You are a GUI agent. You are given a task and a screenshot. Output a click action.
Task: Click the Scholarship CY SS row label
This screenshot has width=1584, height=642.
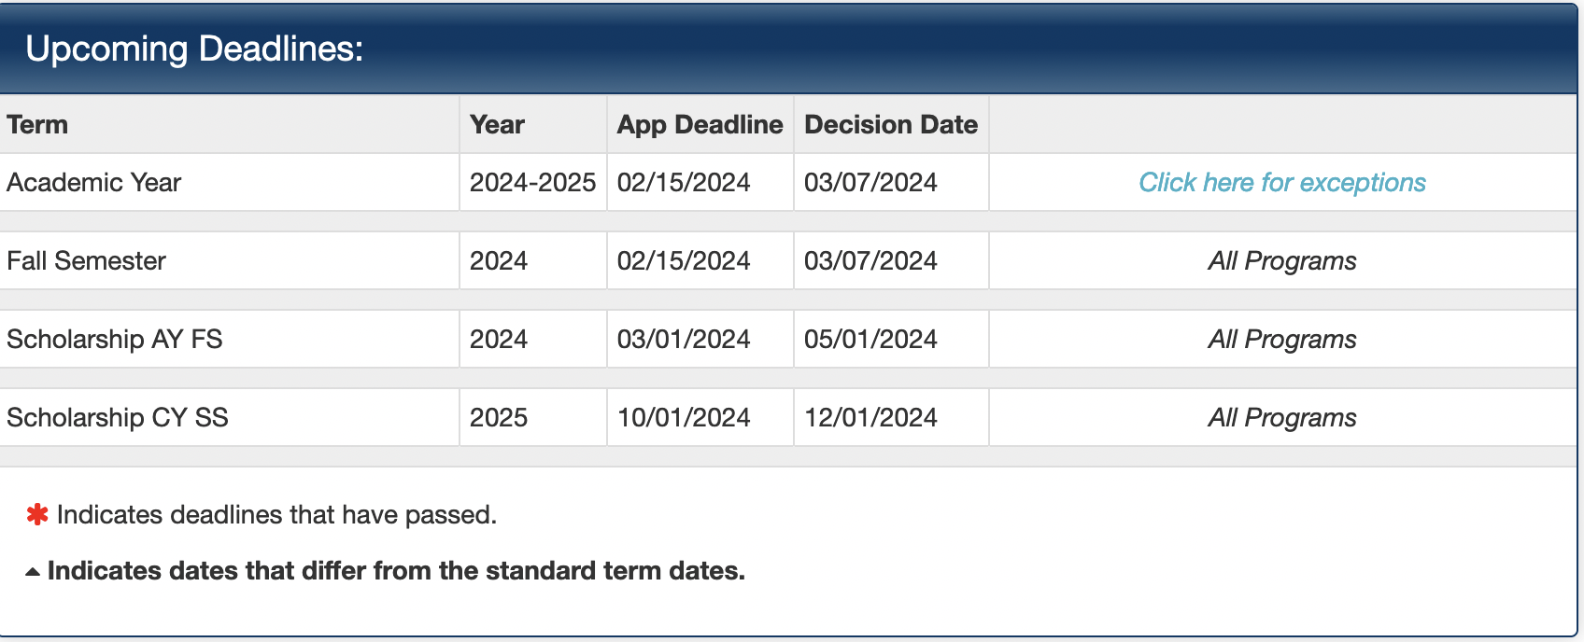118,418
